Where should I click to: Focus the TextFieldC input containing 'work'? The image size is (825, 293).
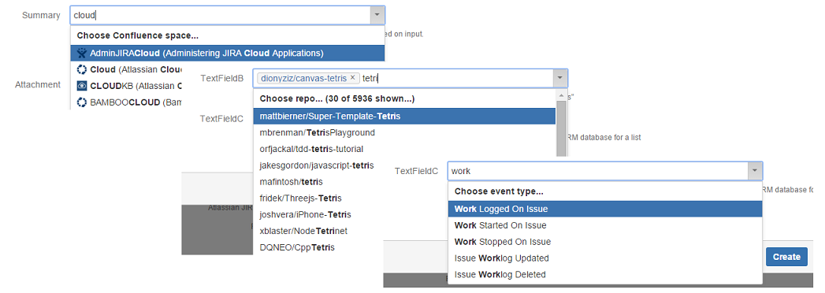click(x=598, y=171)
